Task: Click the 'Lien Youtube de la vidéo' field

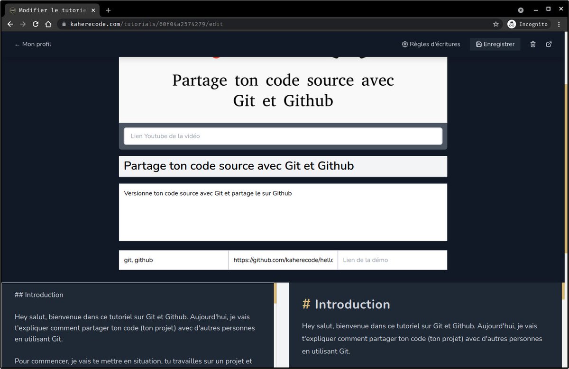Action: [x=283, y=136]
